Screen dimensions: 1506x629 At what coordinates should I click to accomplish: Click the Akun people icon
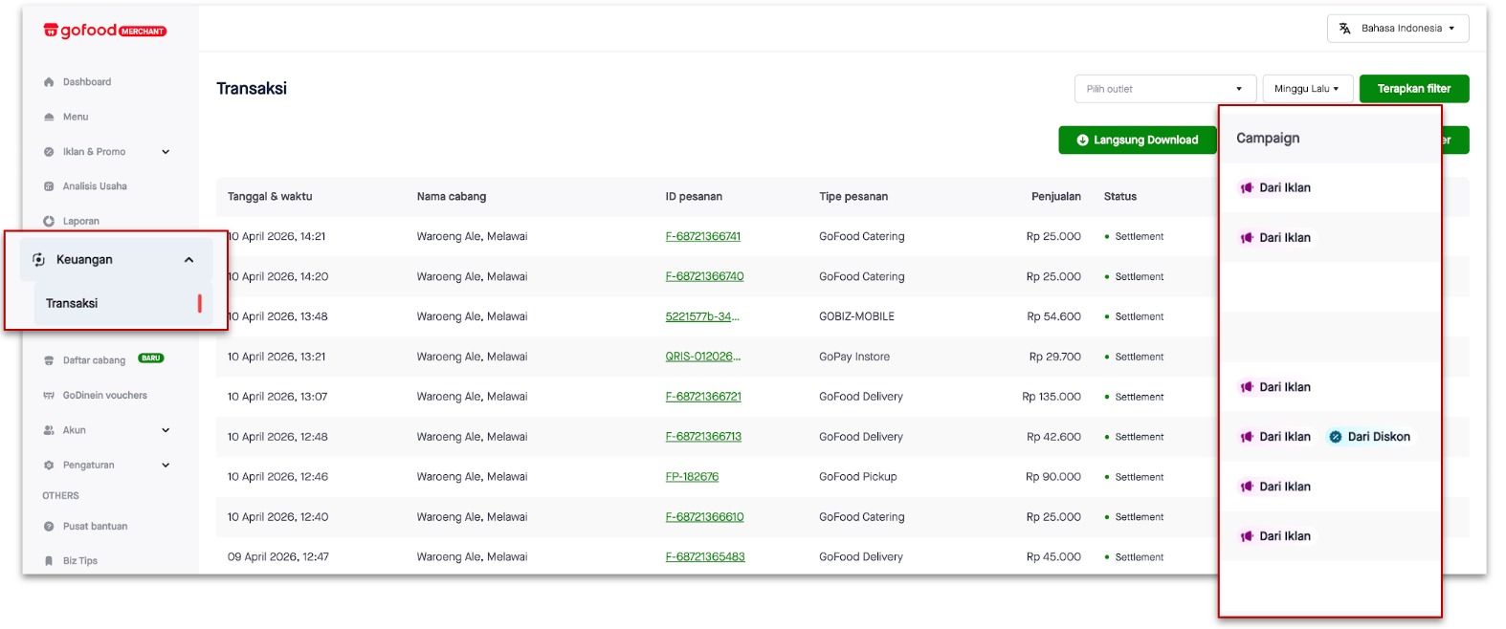[x=49, y=430]
